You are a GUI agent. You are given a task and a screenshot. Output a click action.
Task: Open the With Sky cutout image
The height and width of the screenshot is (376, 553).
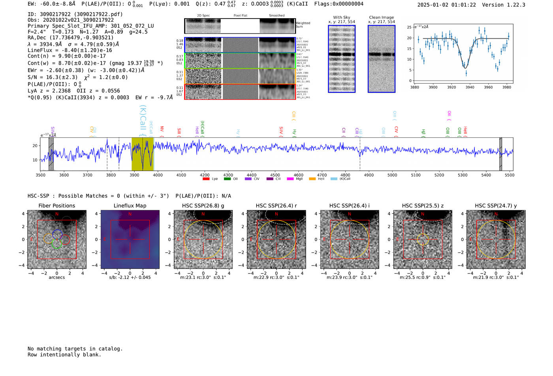click(342, 59)
